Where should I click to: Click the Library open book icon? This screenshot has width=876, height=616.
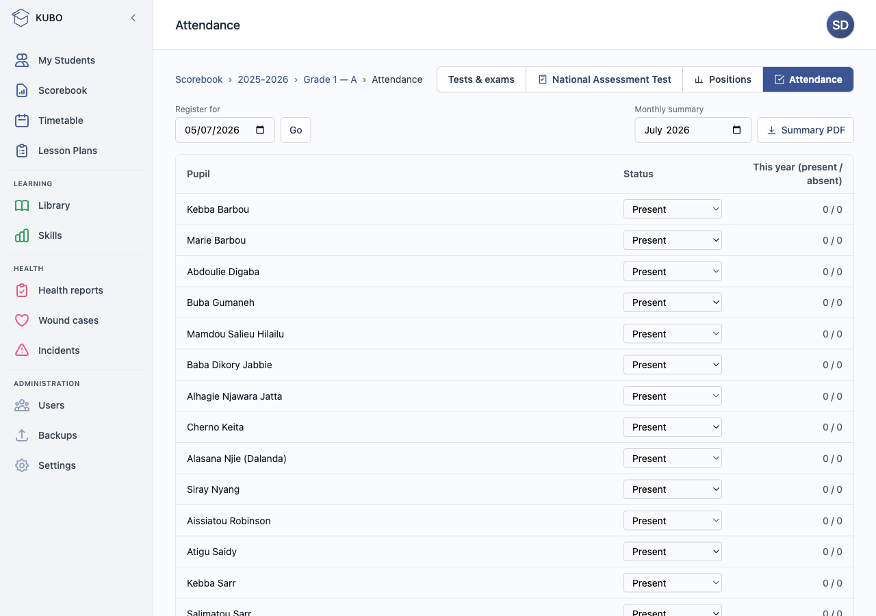[x=22, y=205]
